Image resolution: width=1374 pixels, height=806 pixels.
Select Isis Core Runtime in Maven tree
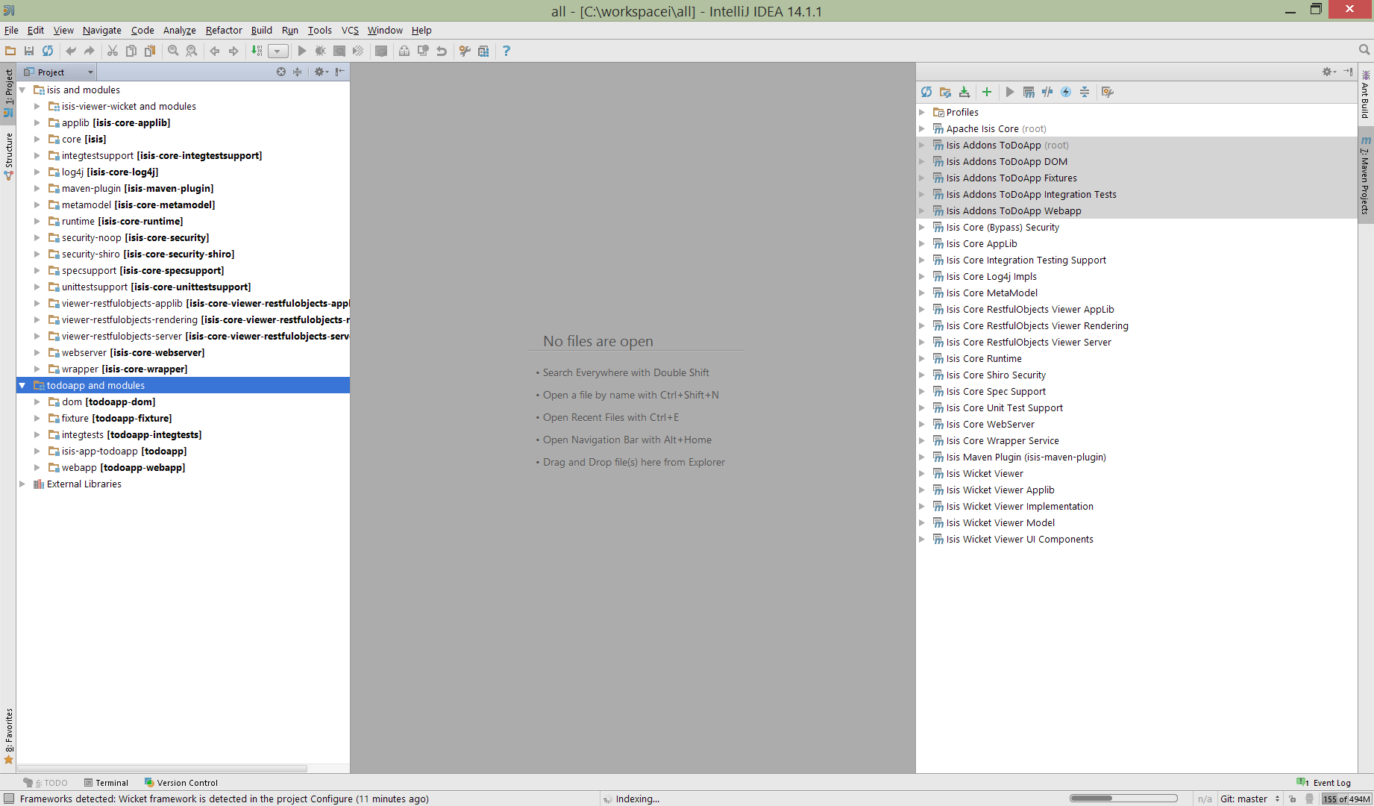[x=984, y=358]
